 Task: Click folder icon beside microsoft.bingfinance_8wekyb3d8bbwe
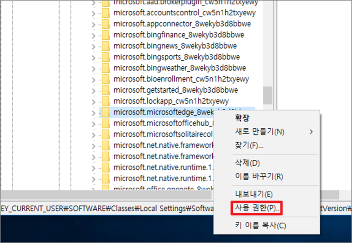click(x=106, y=35)
